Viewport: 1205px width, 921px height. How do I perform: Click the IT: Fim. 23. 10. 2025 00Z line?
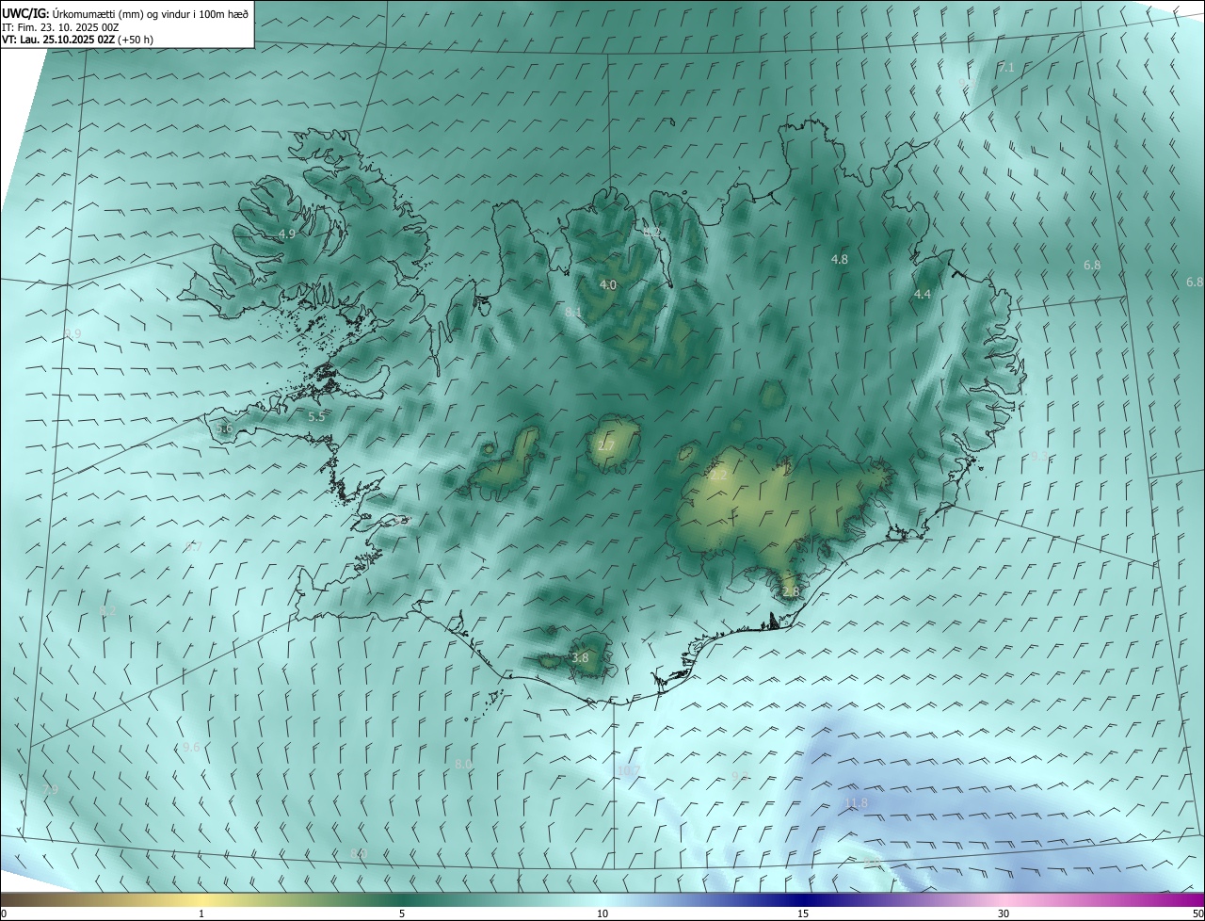click(60, 27)
